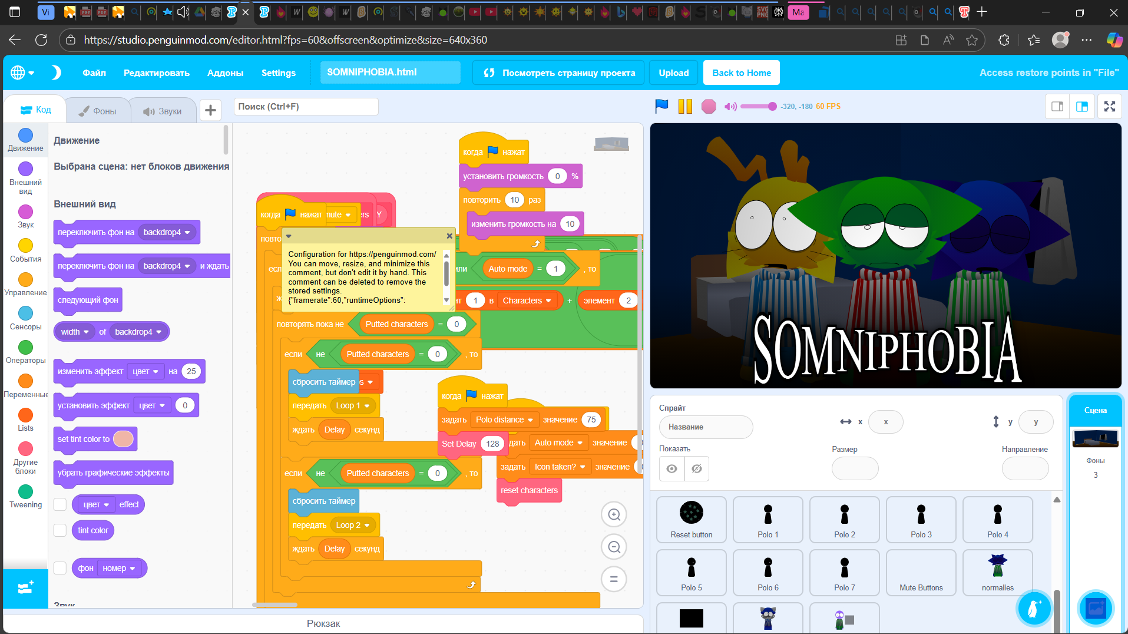The image size is (1128, 634).
Task: Switch to small stage layout
Action: pyautogui.click(x=1057, y=107)
